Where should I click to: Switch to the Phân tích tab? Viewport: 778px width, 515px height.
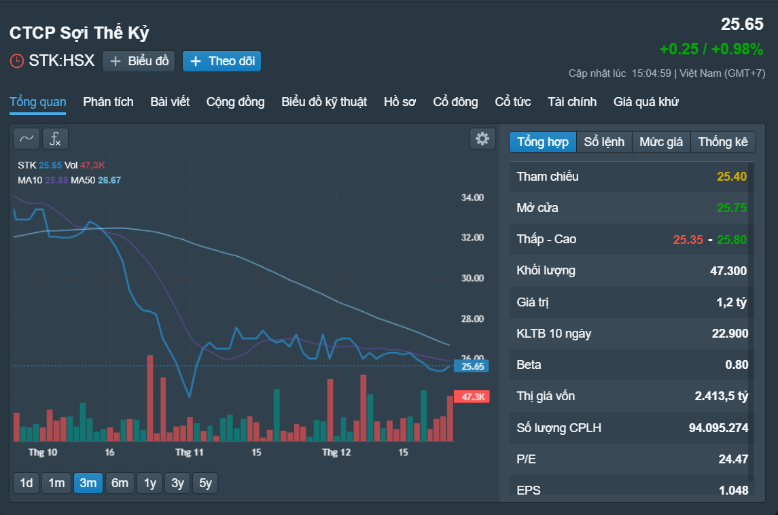point(108,102)
